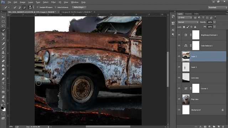
Task: Open the Paragraph panel icon
Action: 173,34
